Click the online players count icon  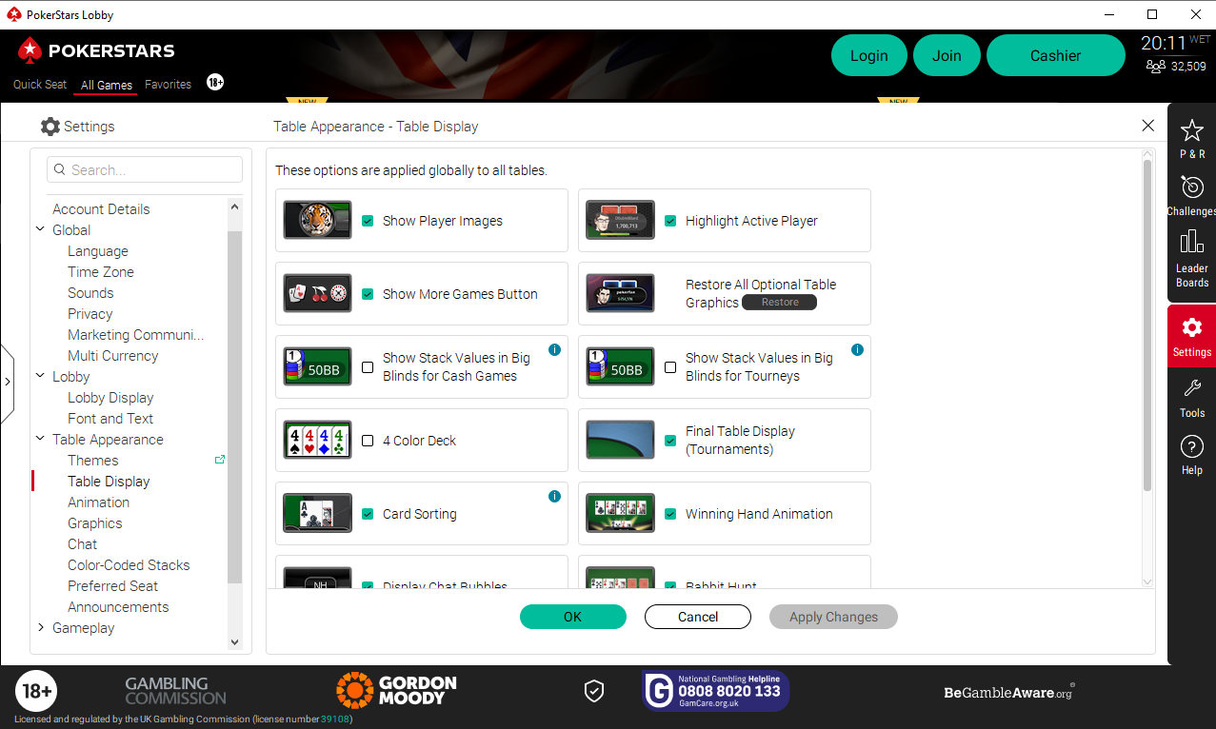[x=1155, y=67]
